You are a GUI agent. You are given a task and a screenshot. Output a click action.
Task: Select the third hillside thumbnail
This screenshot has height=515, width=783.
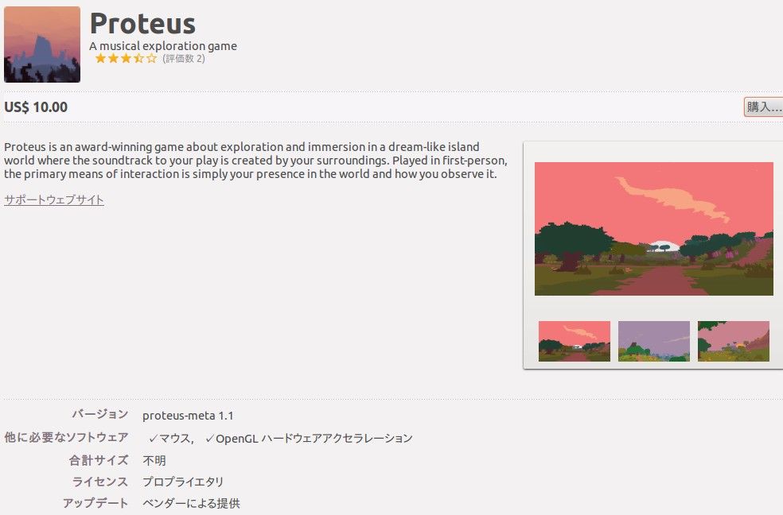coord(733,341)
